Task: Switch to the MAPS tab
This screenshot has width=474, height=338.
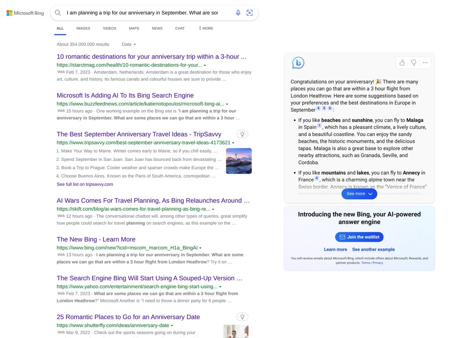Action: 134,28
